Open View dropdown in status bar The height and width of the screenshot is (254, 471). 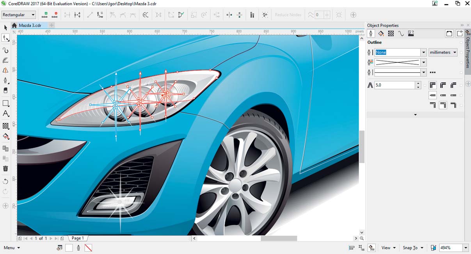[x=388, y=248]
